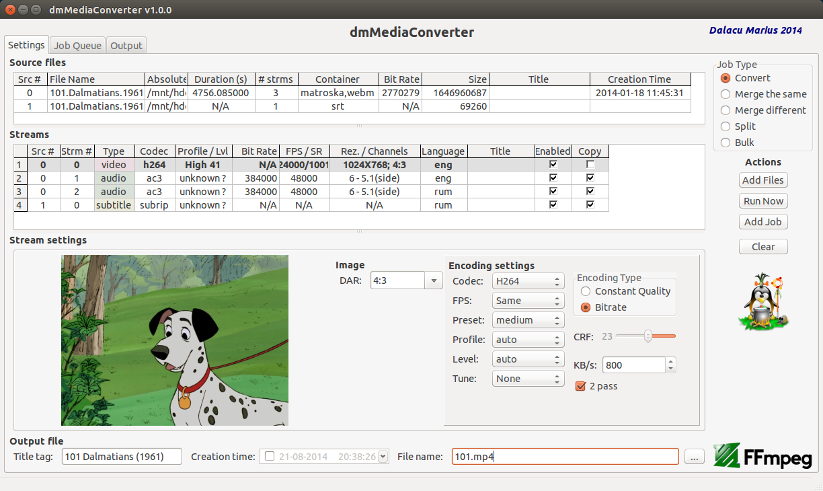Click the Duration (s) column header
This screenshot has width=823, height=491.
click(221, 79)
